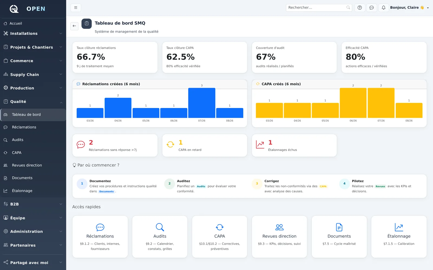Click the Réclamations quick access bubble icon
433x270 pixels.
tap(100, 227)
